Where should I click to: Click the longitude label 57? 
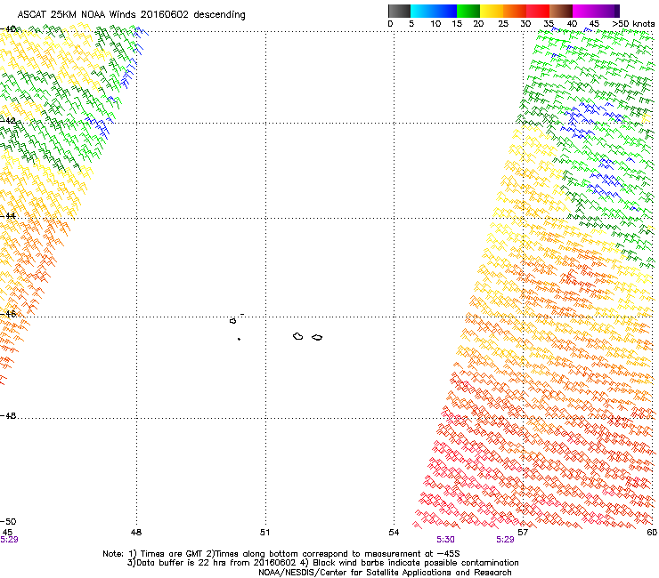tap(523, 533)
